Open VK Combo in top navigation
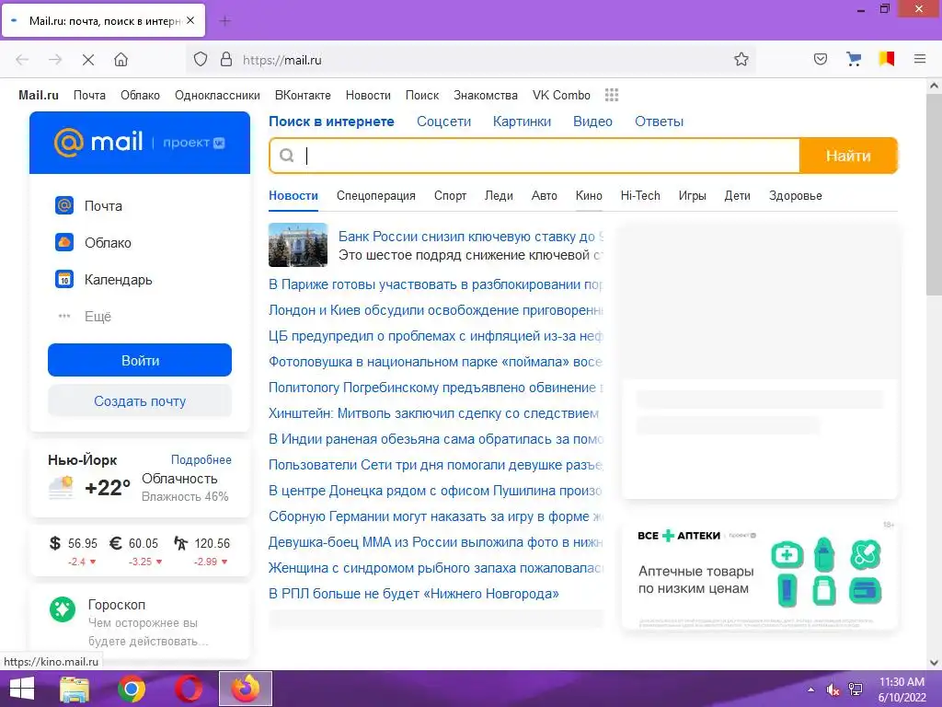This screenshot has height=707, width=942. [x=561, y=95]
